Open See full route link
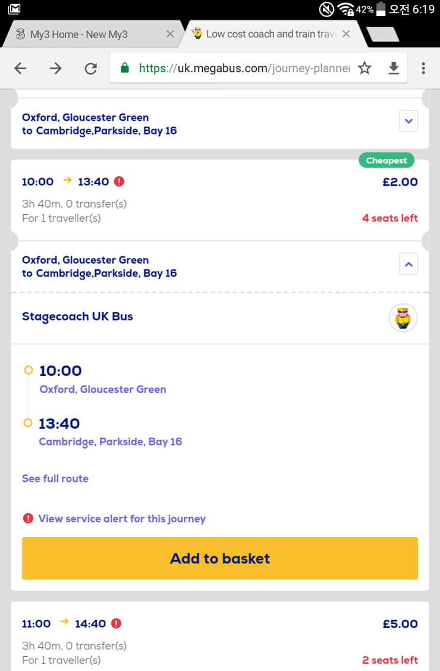 [x=55, y=478]
